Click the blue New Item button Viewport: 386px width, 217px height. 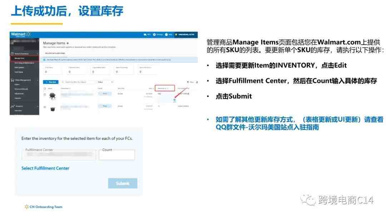click(51, 82)
